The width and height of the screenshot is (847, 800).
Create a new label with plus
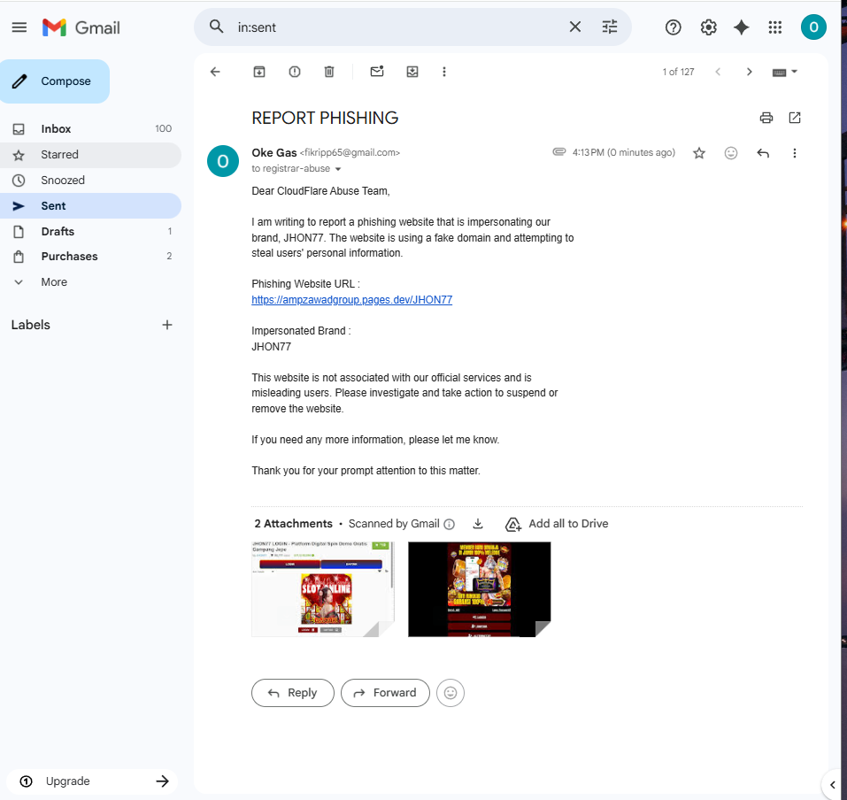click(167, 325)
